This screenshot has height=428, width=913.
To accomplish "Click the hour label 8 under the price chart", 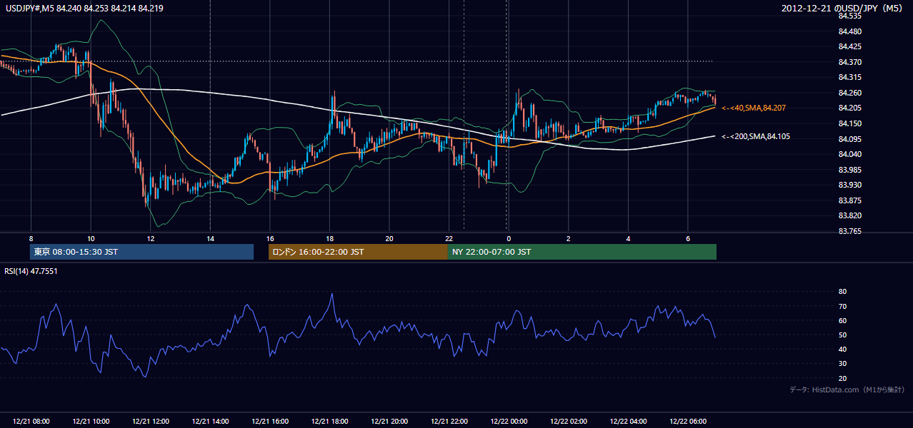I will coord(31,238).
